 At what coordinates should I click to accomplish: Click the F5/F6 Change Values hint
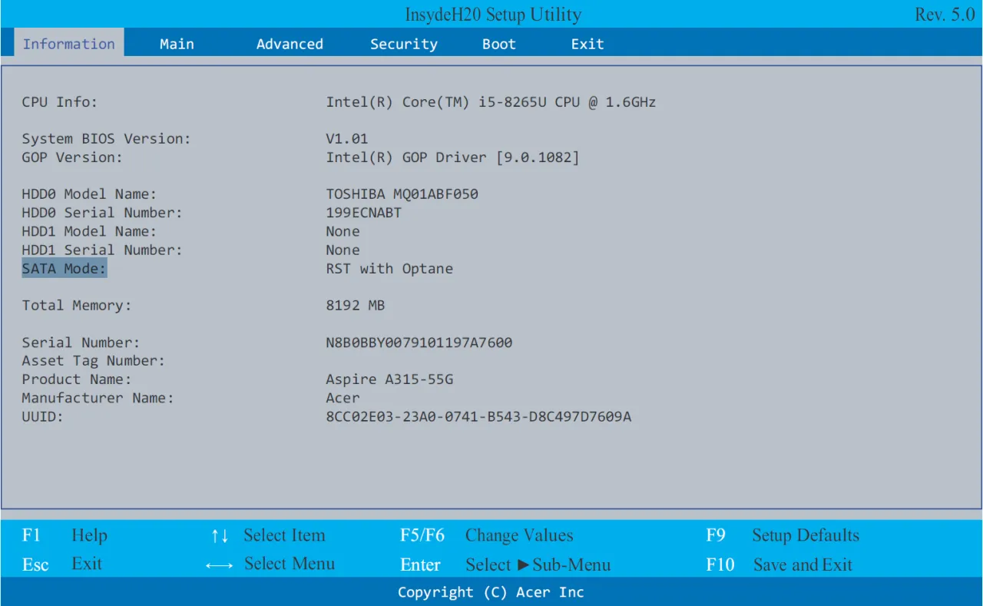487,535
